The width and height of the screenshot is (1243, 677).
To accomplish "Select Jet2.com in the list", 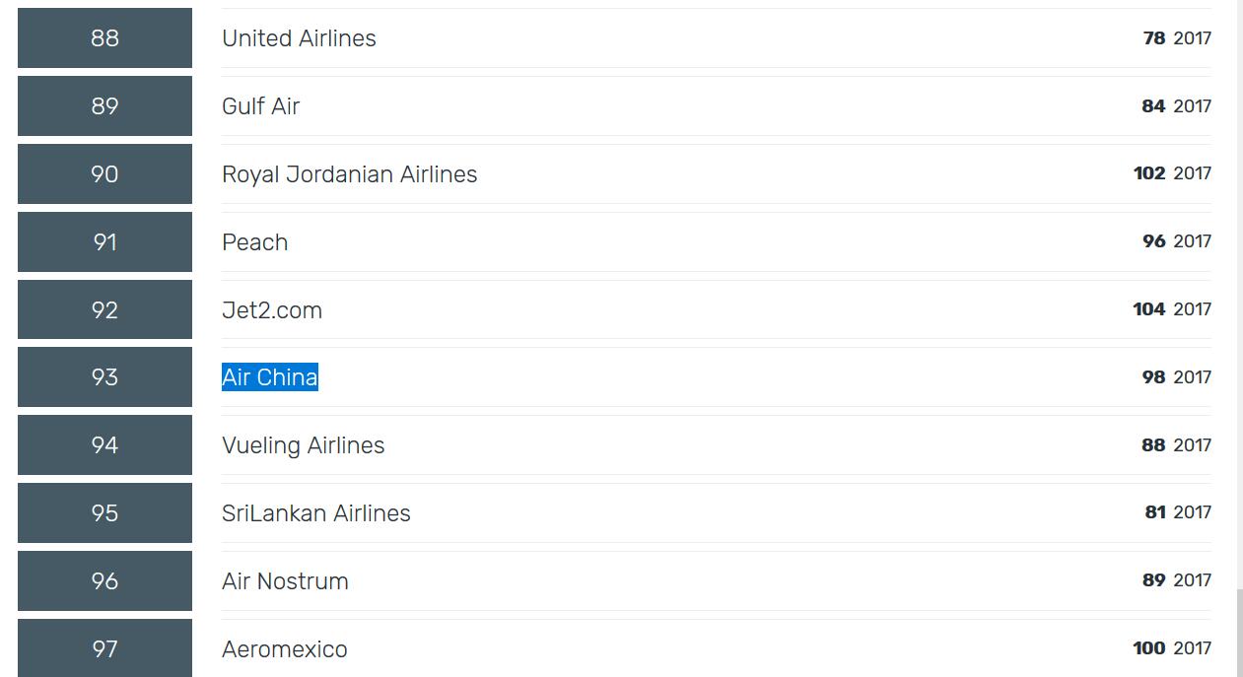I will click(x=272, y=310).
